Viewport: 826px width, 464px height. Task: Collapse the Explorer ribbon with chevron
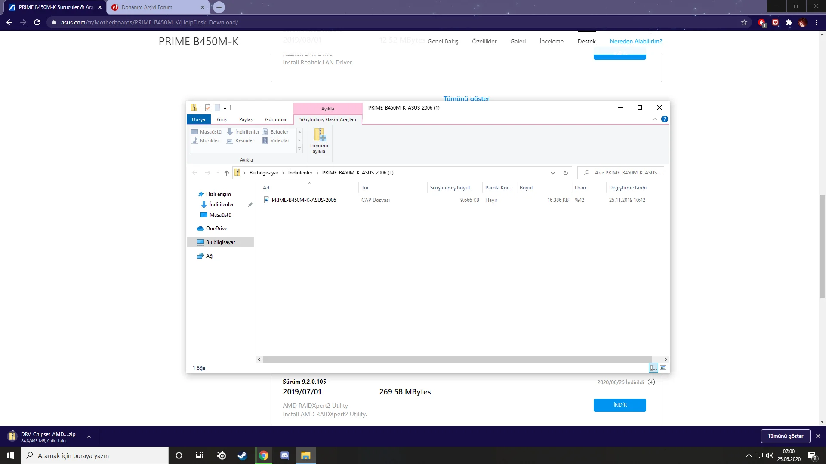click(655, 119)
